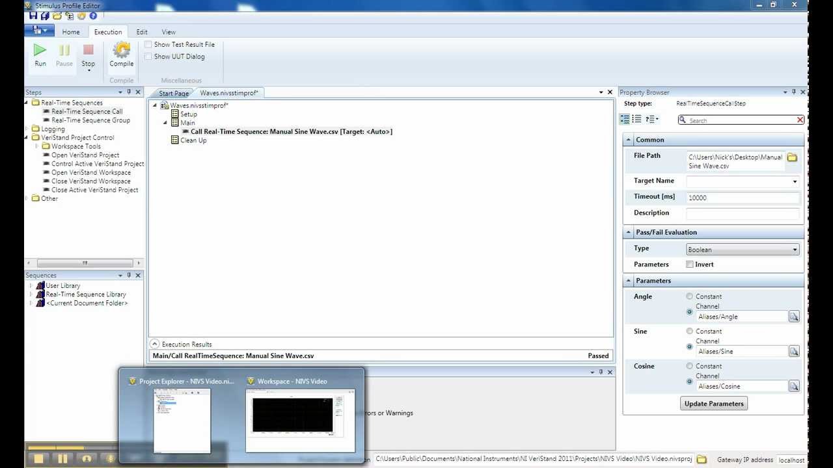The height and width of the screenshot is (468, 833).
Task: Switch Property Browser to alphabetical list view
Action: (637, 119)
